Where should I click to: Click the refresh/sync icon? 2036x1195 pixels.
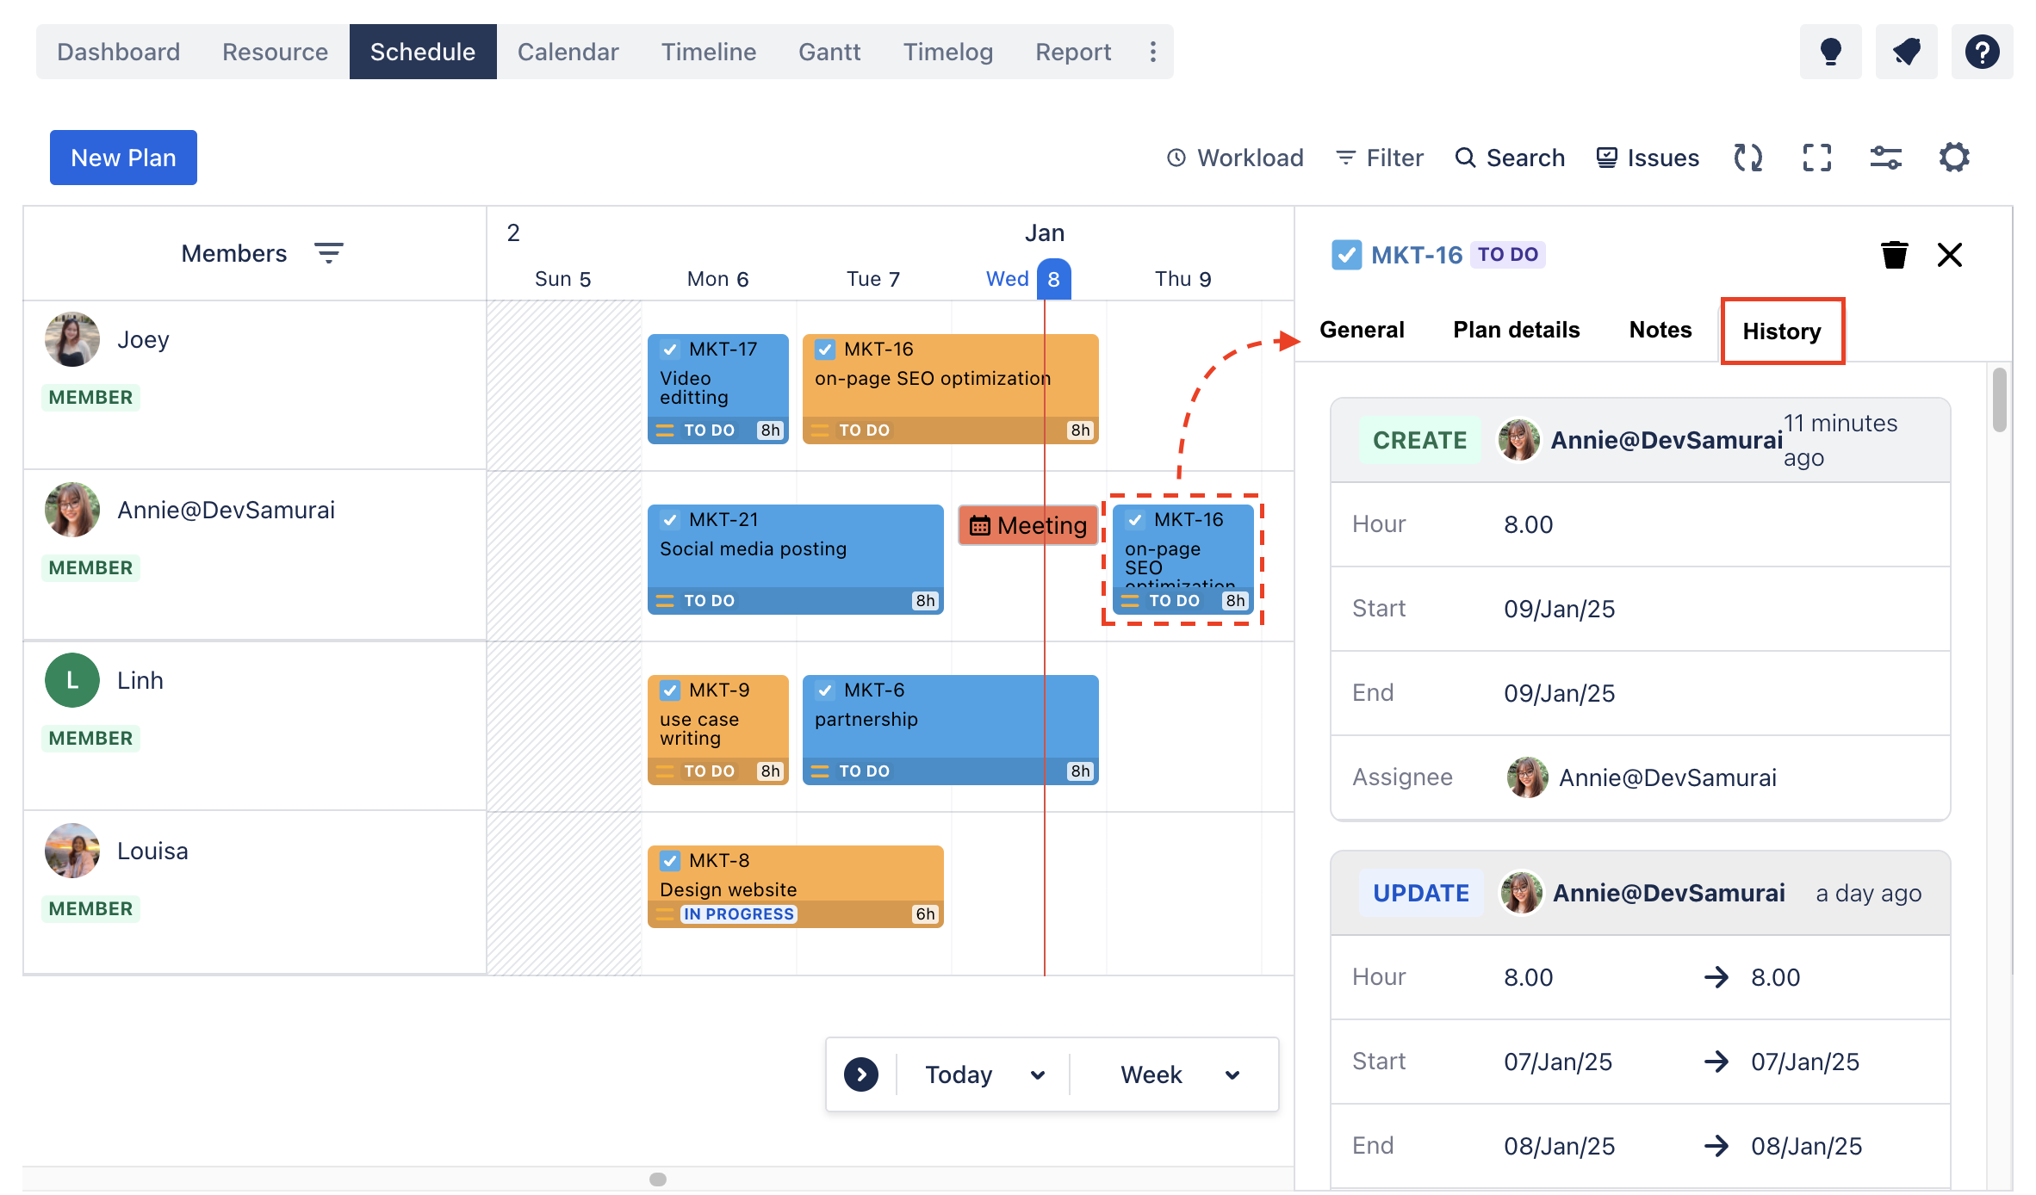point(1747,157)
